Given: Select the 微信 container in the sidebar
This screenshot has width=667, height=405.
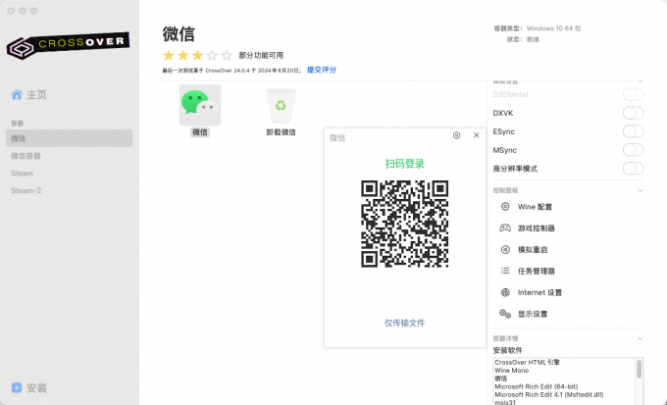Looking at the screenshot, I should tap(70, 138).
